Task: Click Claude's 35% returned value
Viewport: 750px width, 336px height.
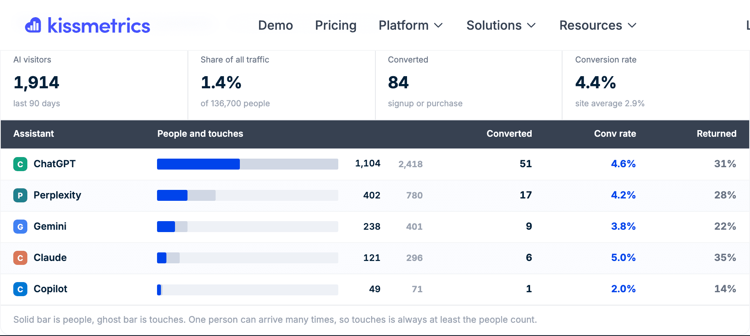Action: click(725, 257)
